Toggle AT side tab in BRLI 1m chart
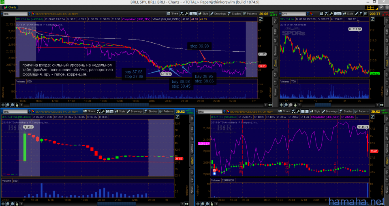This screenshot has height=206, width=389. (275, 41)
